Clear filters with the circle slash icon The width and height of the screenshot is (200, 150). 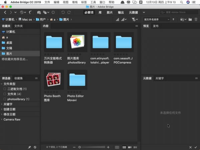(x=35, y=147)
